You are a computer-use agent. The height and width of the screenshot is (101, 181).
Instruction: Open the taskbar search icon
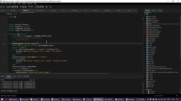point(6,99)
